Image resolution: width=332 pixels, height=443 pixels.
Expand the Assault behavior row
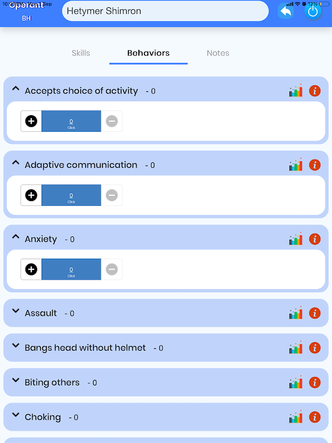(16, 311)
